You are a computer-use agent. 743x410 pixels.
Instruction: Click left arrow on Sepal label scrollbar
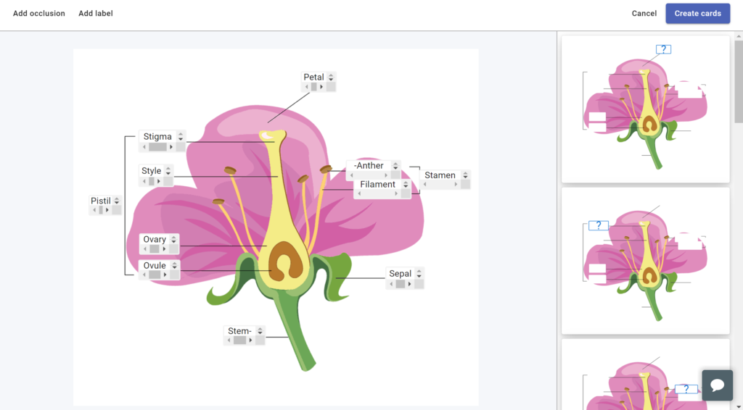(x=391, y=284)
